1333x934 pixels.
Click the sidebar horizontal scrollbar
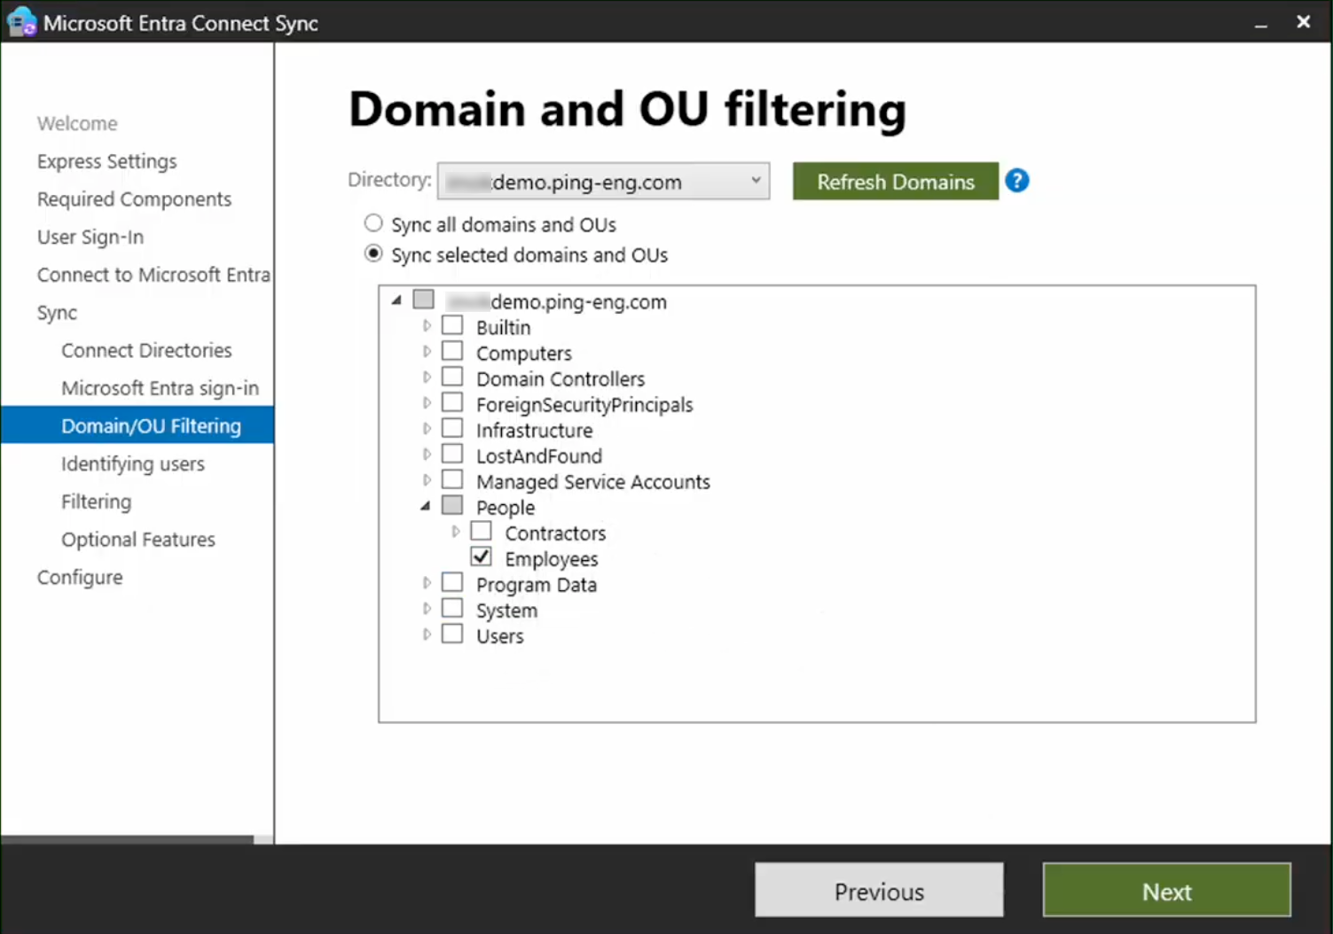[129, 838]
